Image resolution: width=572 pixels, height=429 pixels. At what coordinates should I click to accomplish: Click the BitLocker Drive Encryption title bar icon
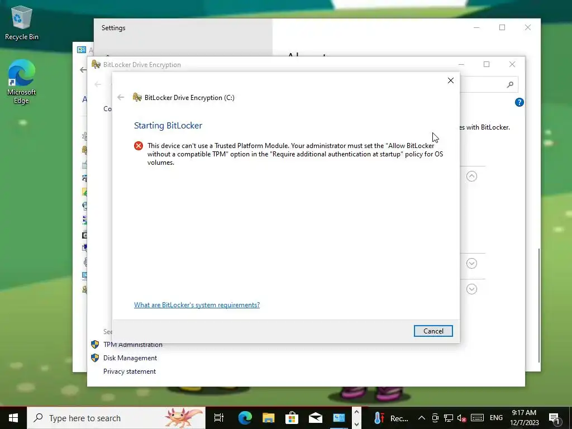(x=96, y=65)
